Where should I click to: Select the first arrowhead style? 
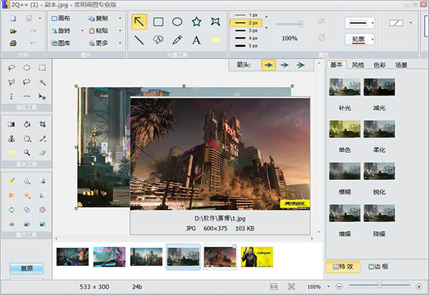point(268,65)
